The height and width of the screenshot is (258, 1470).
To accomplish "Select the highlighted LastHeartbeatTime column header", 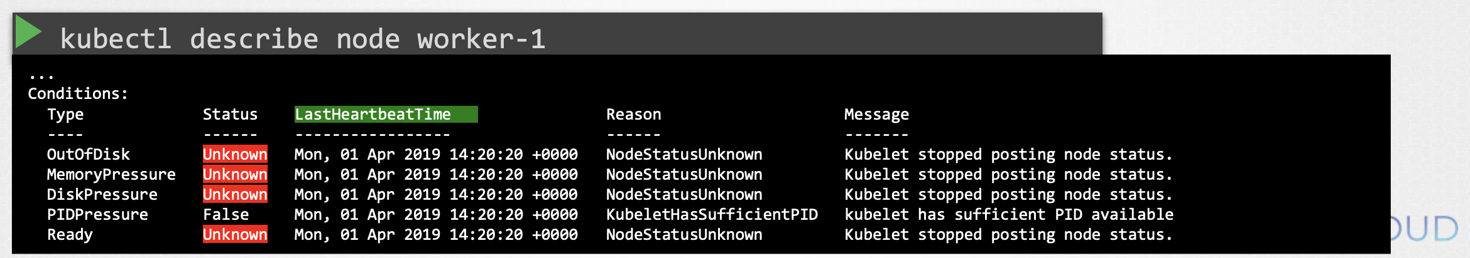I will click(386, 114).
